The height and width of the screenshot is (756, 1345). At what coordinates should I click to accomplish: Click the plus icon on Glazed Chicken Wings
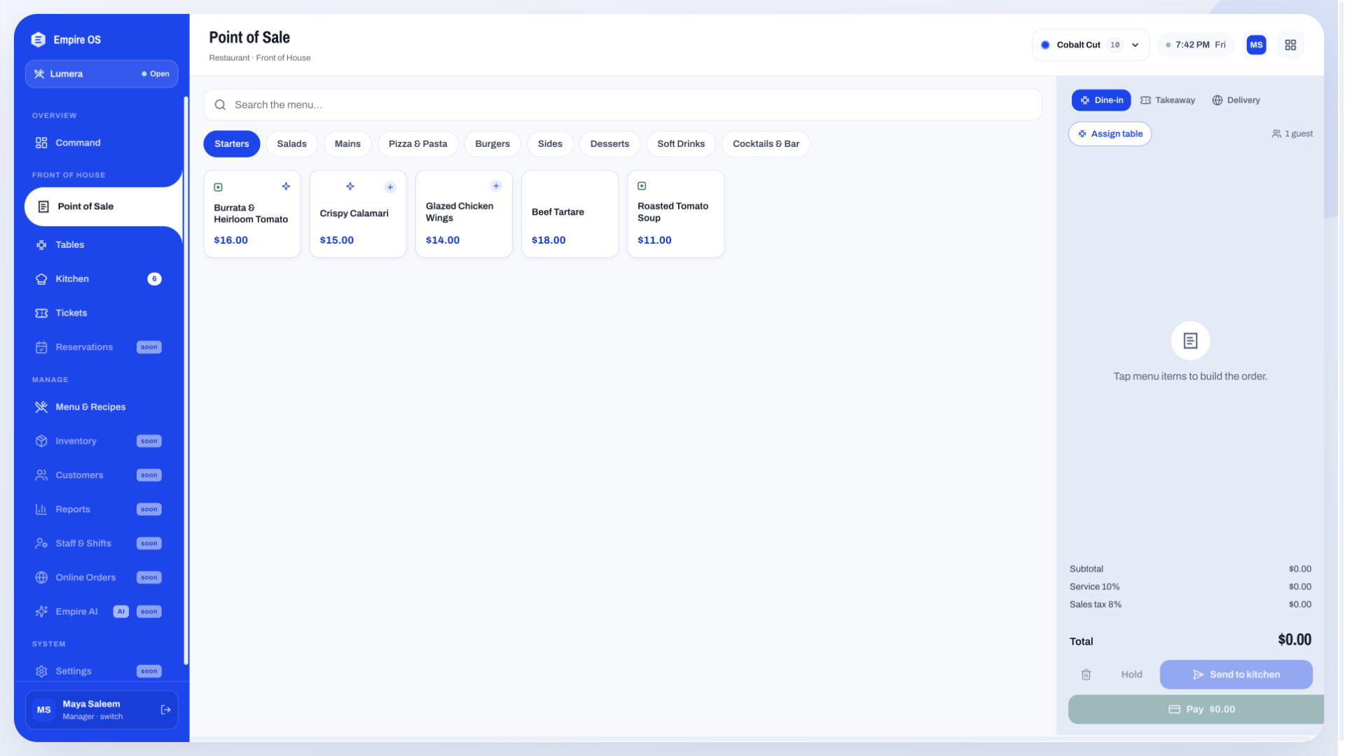(x=496, y=186)
